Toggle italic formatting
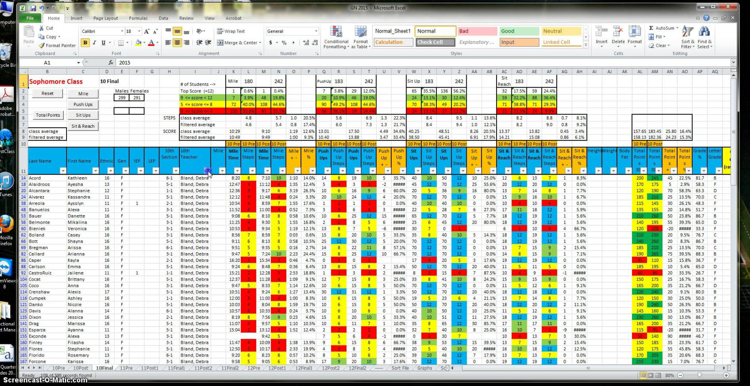 pos(94,43)
